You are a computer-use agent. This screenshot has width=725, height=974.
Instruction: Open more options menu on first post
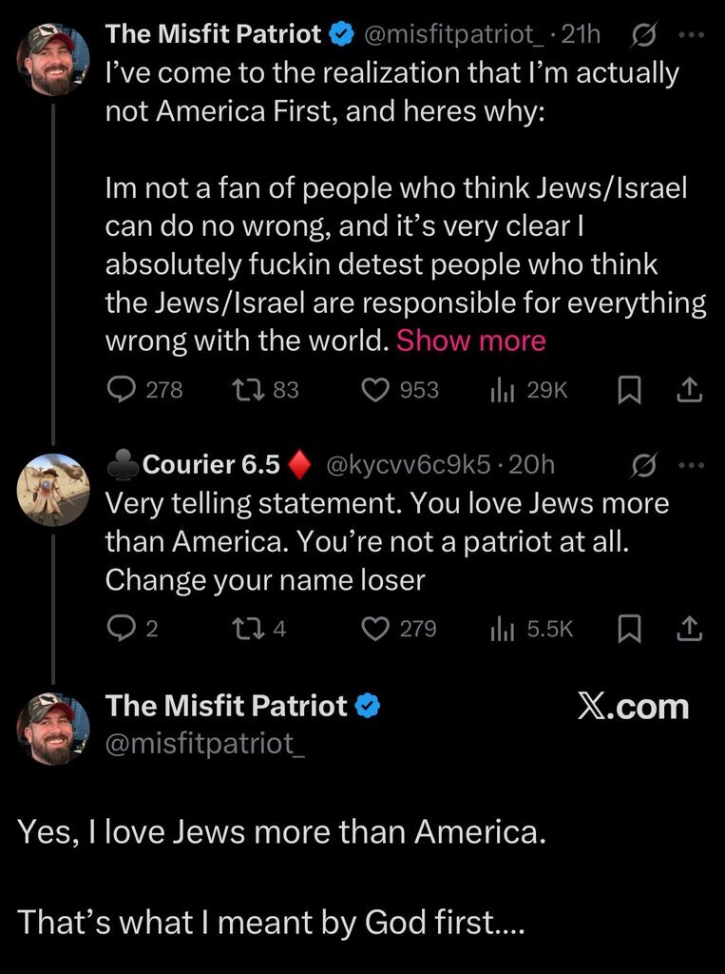tap(691, 35)
